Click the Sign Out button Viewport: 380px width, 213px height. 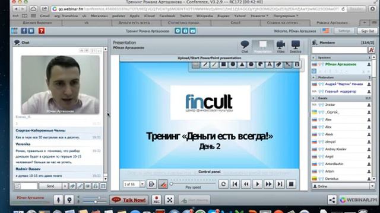pyautogui.click(x=368, y=31)
